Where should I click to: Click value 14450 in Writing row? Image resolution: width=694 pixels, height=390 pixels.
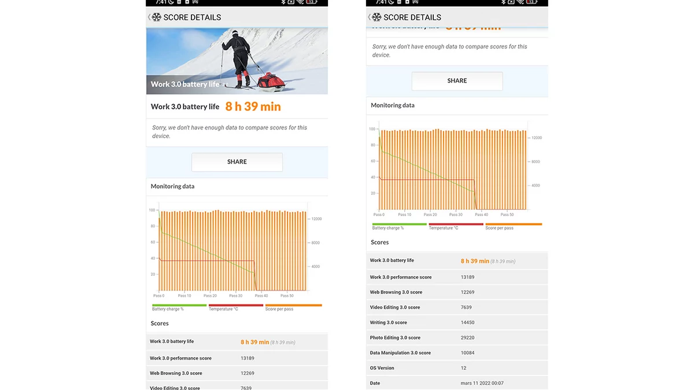467,322
